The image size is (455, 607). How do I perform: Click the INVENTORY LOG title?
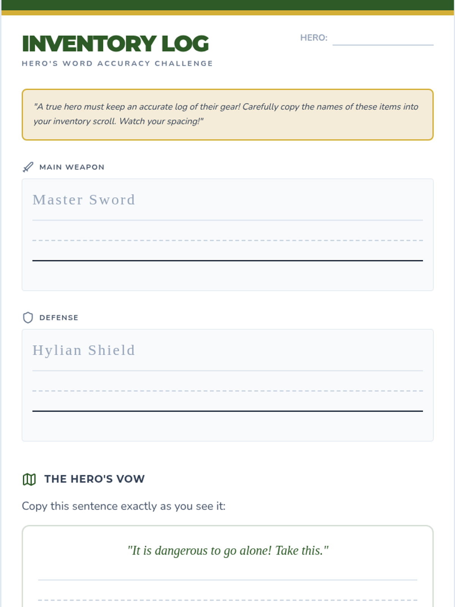pyautogui.click(x=115, y=44)
